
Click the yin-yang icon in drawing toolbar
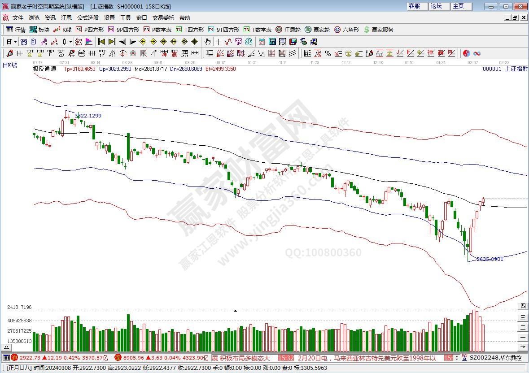(466, 53)
